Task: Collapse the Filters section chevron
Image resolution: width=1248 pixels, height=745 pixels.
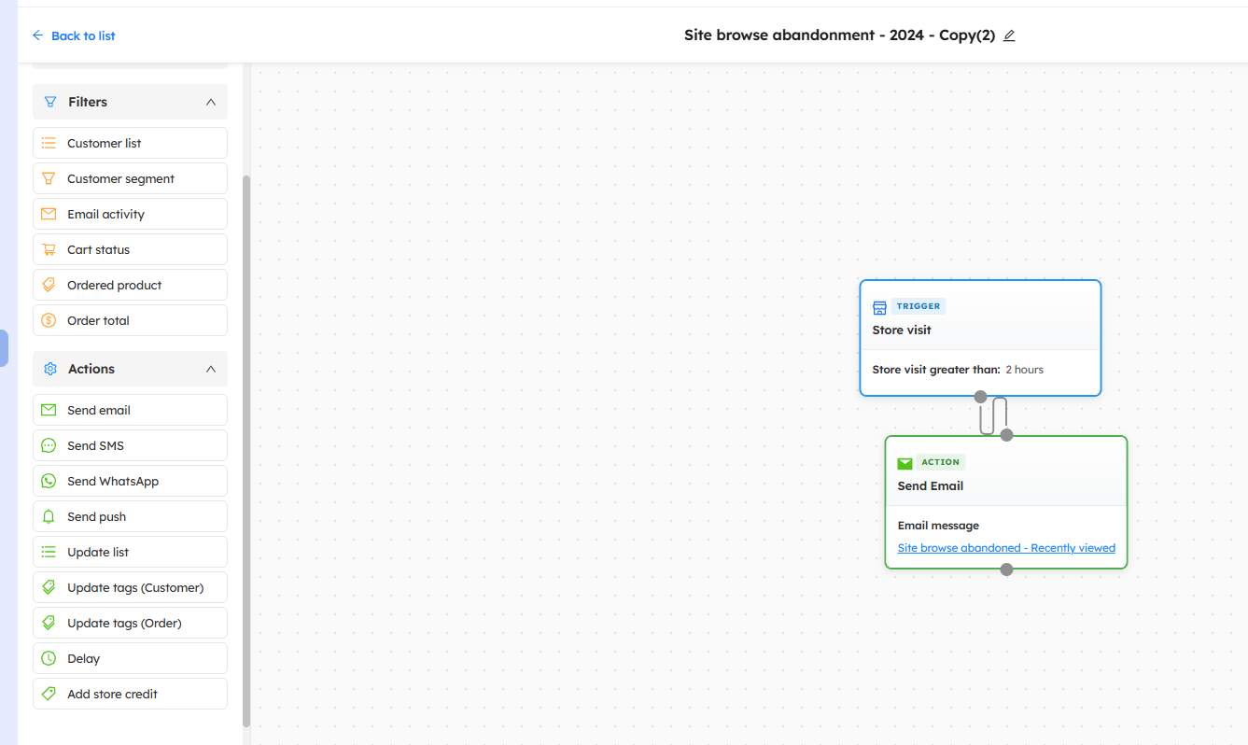Action: [210, 102]
